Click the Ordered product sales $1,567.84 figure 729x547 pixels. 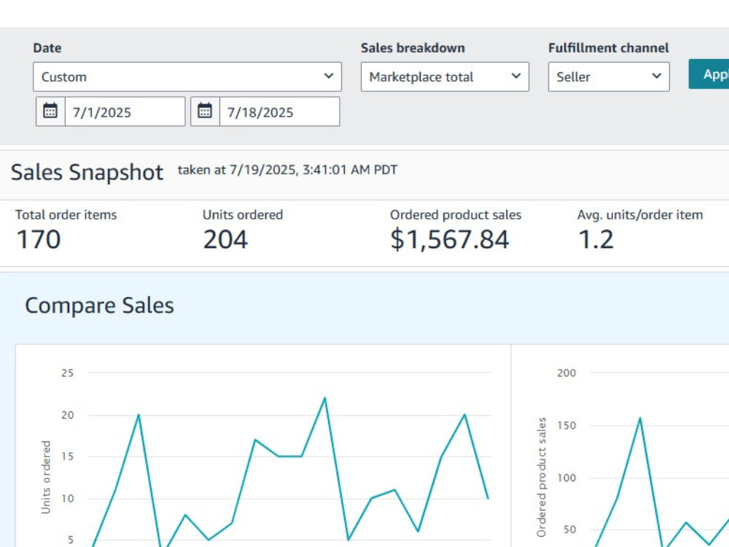450,239
